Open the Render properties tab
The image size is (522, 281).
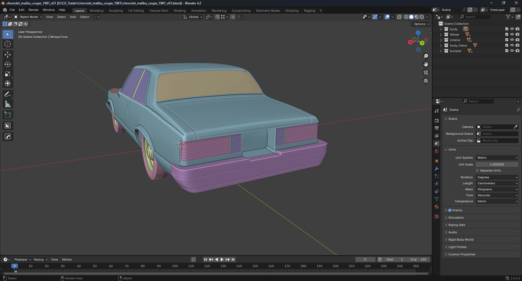[x=437, y=120]
